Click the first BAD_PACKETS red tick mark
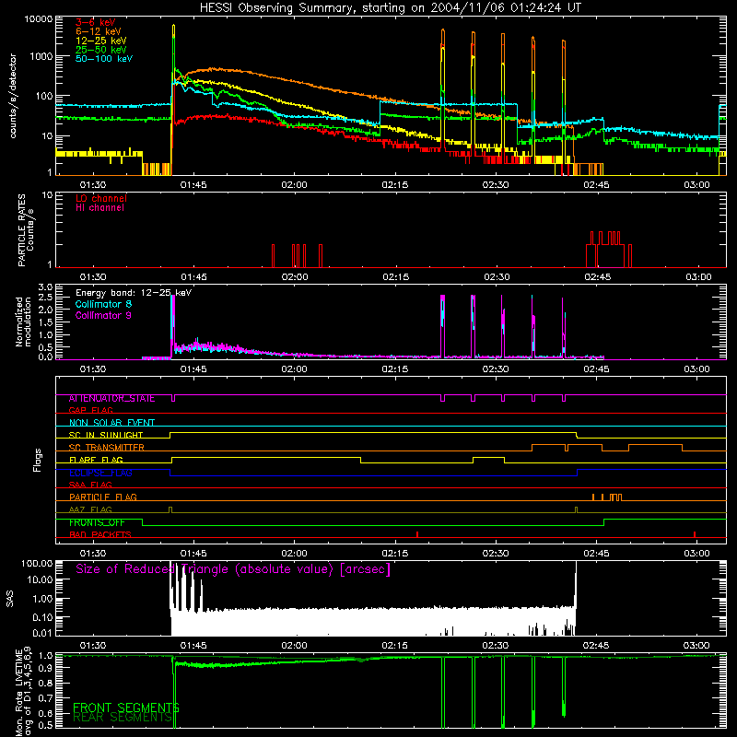737x737 pixels. click(417, 534)
